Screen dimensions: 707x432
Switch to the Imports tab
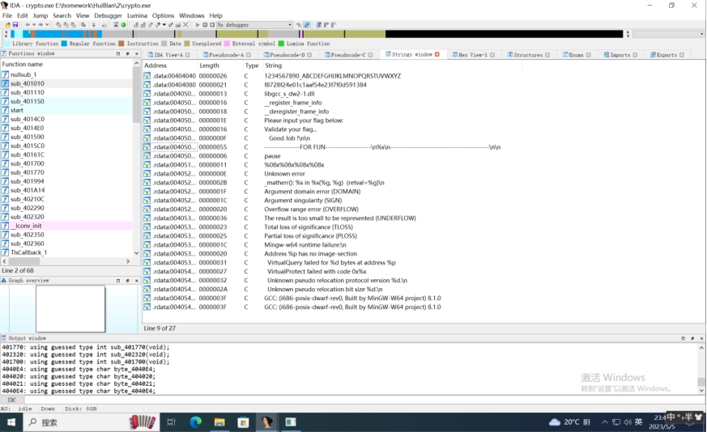point(620,55)
